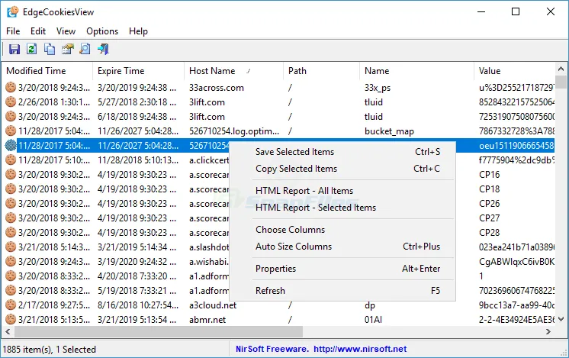Sort by Expire Time column header
Viewport: 569px width, 358px height.
click(x=138, y=71)
